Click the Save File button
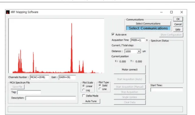195x115 pixels. [17, 87]
